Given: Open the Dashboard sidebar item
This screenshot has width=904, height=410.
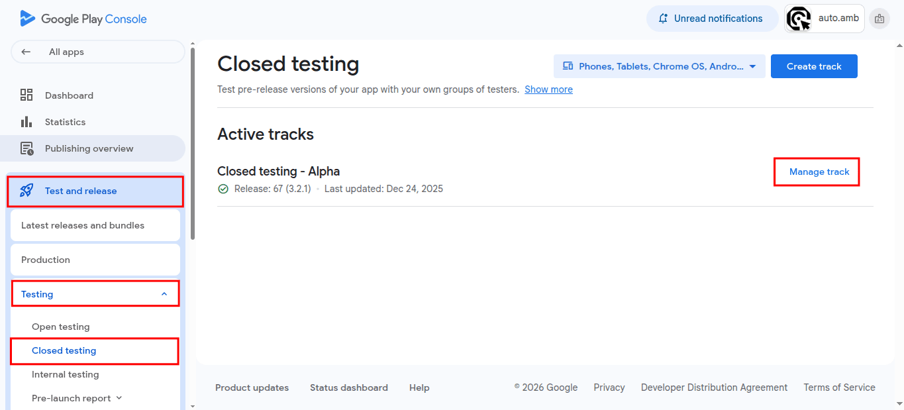Looking at the screenshot, I should click(x=68, y=95).
